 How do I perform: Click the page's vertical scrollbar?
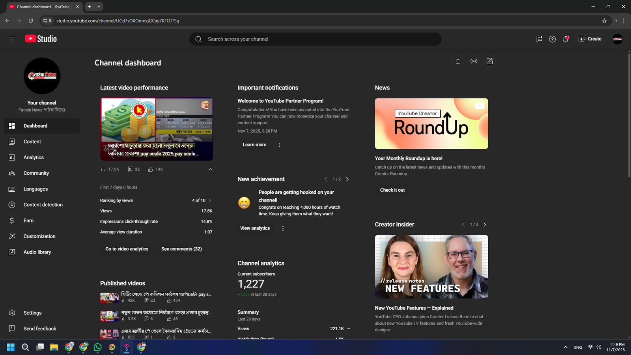coord(629,114)
